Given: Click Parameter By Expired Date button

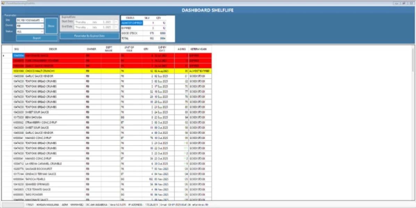Looking at the screenshot, I should (90, 36).
